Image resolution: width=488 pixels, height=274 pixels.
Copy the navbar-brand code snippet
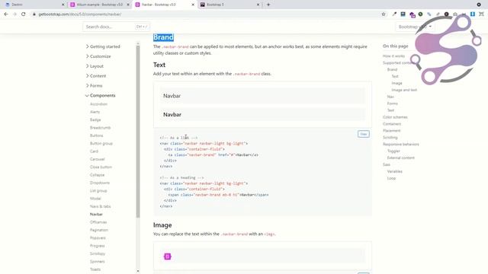click(x=363, y=134)
